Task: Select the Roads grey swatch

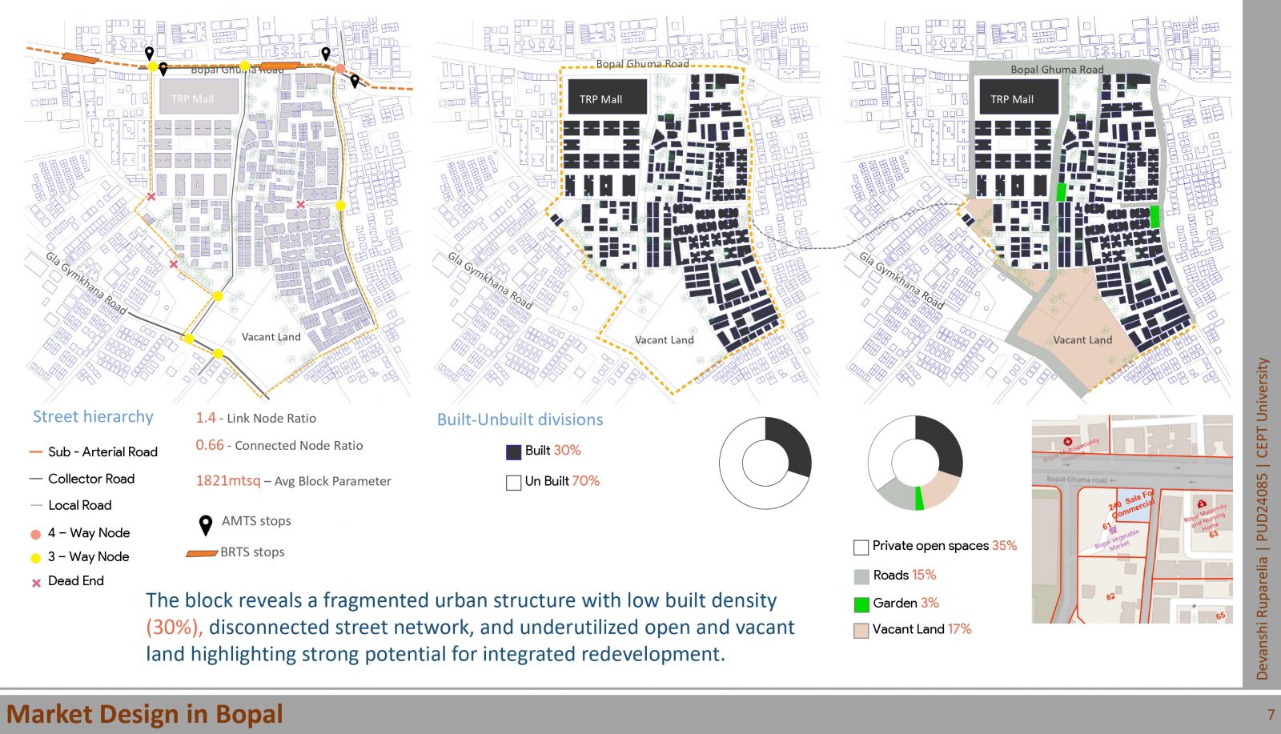Action: pyautogui.click(x=861, y=576)
